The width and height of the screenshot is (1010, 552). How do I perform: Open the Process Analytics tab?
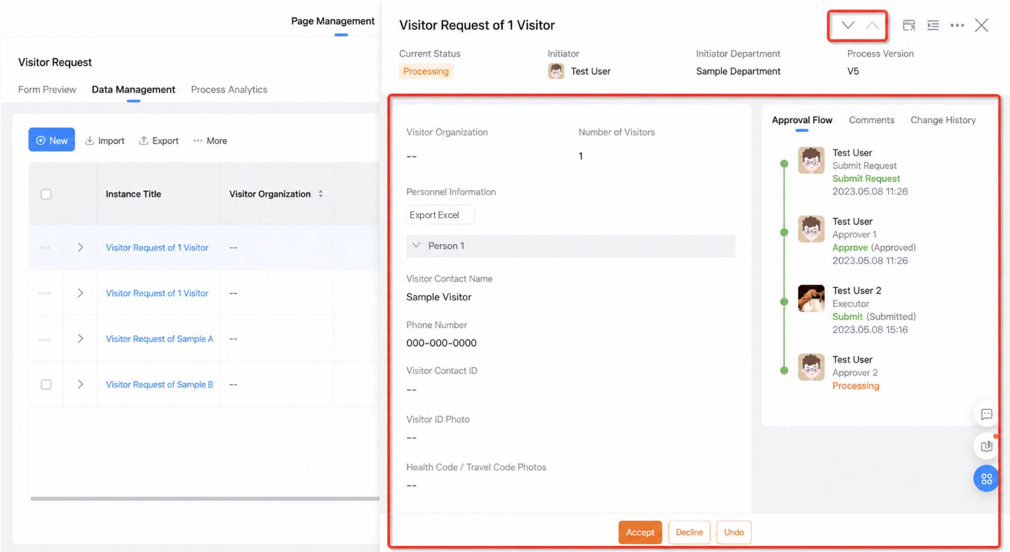coord(229,90)
